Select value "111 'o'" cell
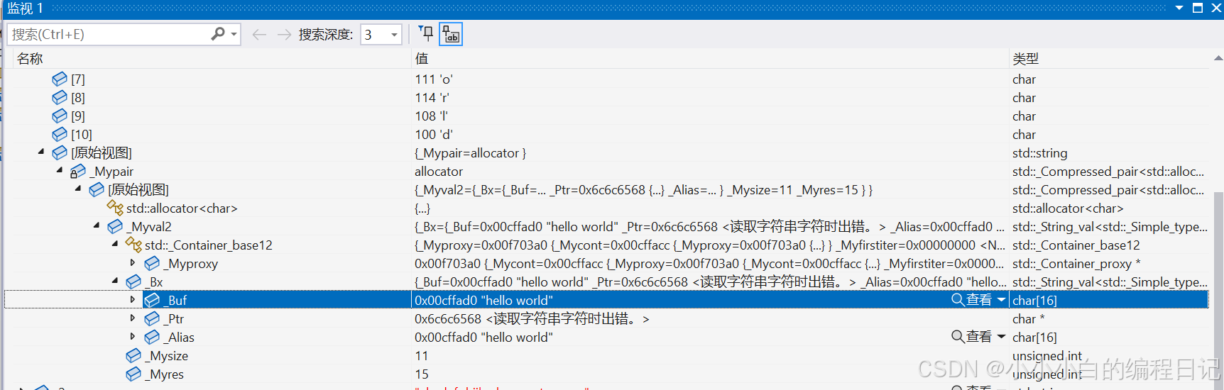1224x390 pixels. pos(434,79)
